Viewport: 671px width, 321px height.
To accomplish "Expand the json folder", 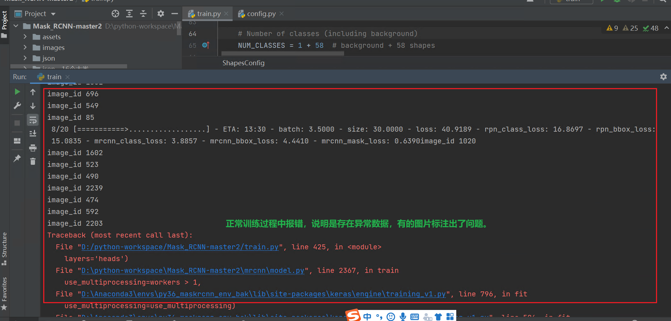I will [25, 58].
